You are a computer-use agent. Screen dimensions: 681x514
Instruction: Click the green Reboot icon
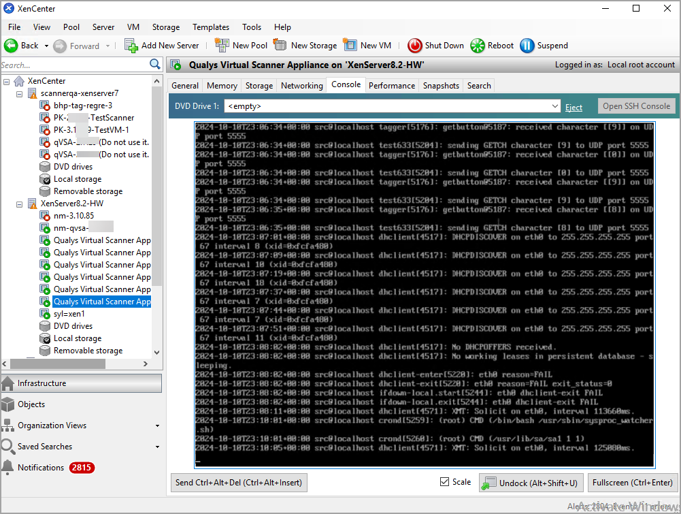(478, 45)
